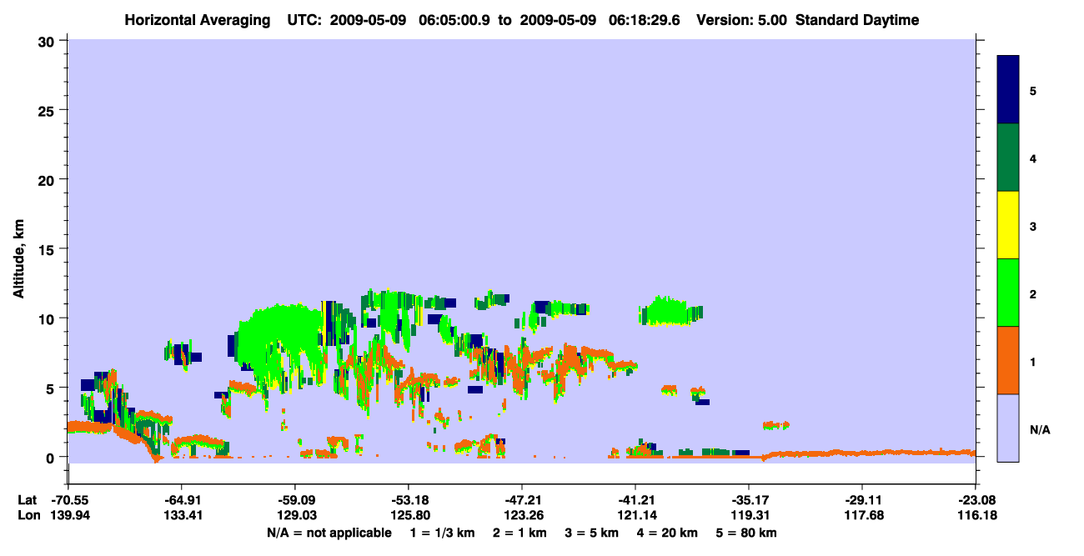
Task: Click the bright green colorbar segment labeled 2
Action: (1008, 293)
